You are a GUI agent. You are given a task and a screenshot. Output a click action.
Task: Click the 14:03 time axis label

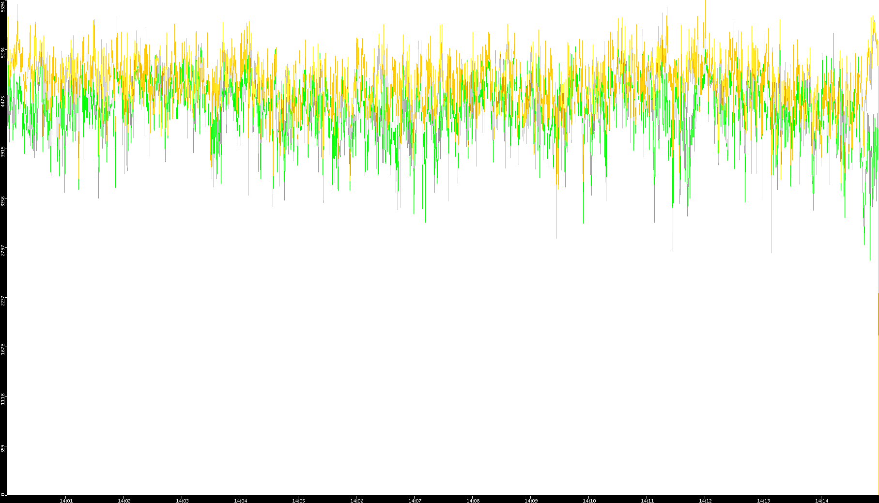(x=182, y=501)
